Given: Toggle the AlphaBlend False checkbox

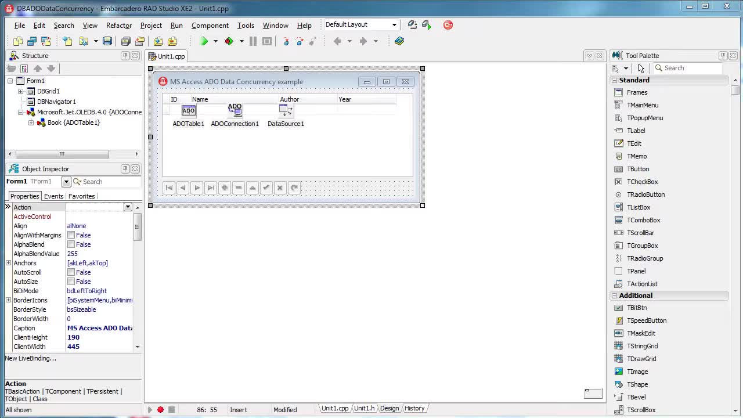Looking at the screenshot, I should [x=71, y=244].
